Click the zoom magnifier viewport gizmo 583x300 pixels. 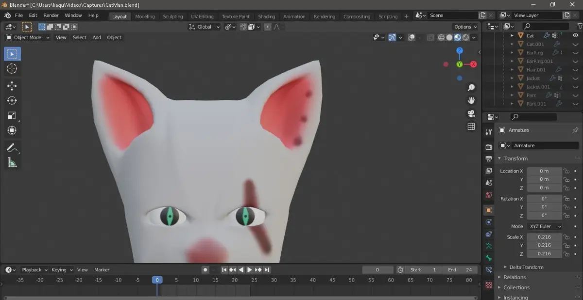click(x=471, y=87)
